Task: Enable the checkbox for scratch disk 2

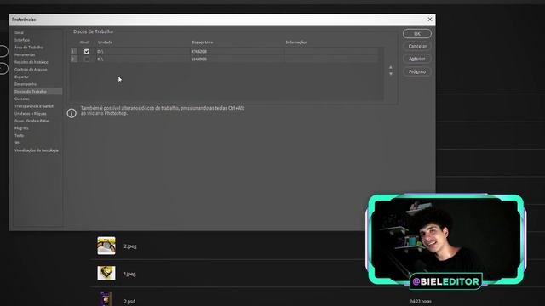Action: coord(87,59)
